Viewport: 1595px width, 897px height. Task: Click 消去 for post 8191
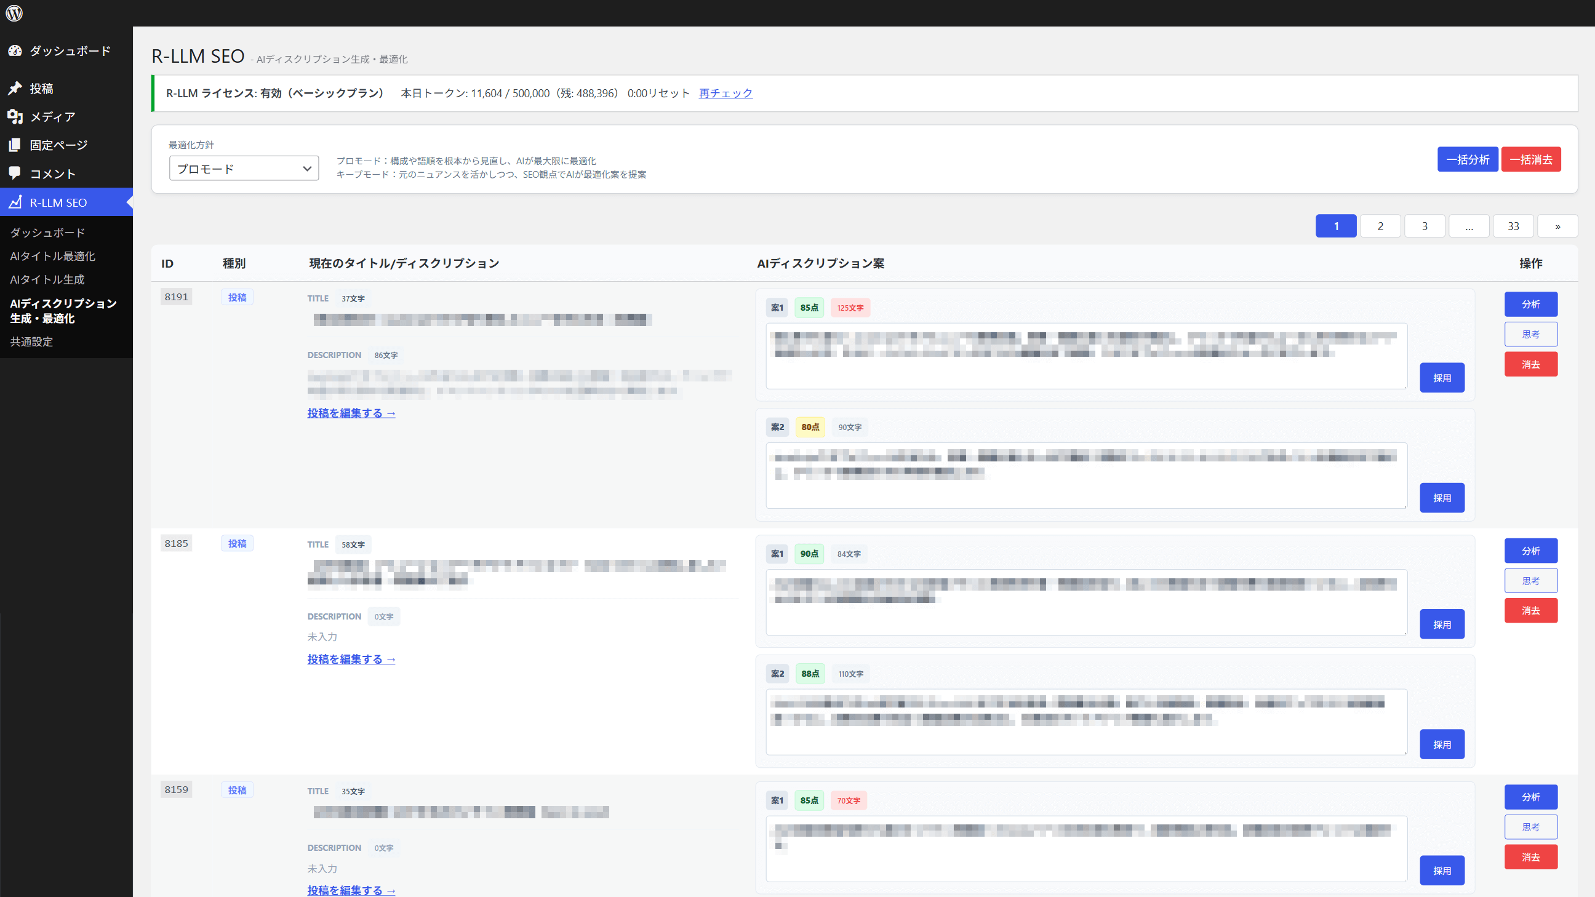1530,365
